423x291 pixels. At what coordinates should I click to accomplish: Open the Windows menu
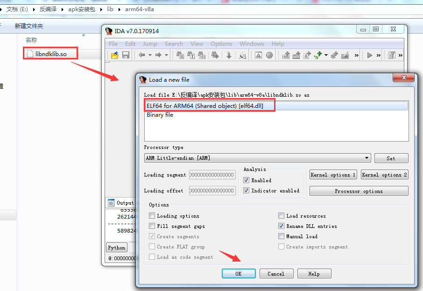pos(252,44)
